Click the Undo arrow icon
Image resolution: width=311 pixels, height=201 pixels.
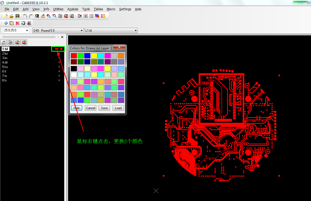(25, 16)
